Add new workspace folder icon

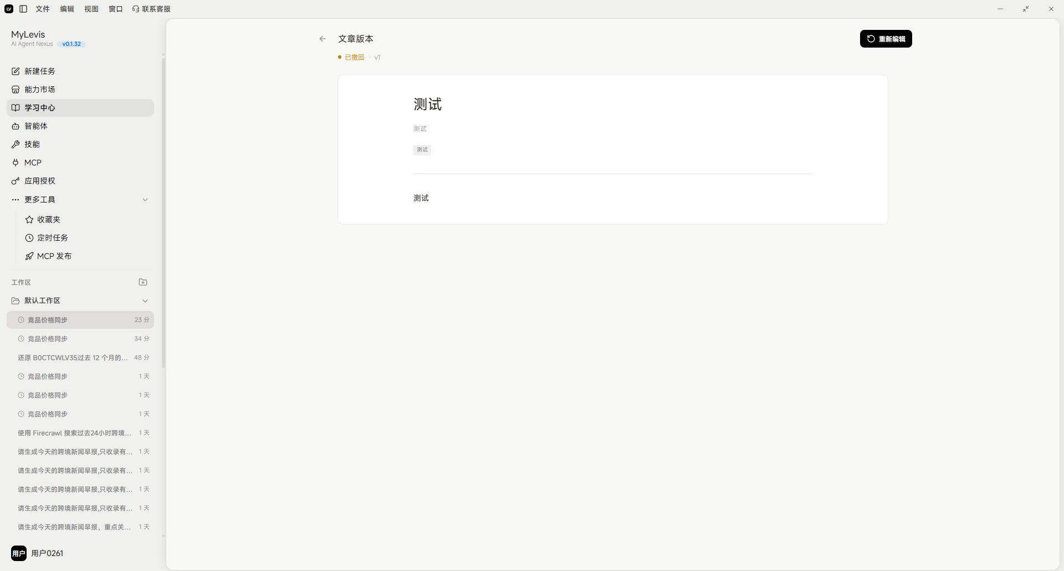143,282
